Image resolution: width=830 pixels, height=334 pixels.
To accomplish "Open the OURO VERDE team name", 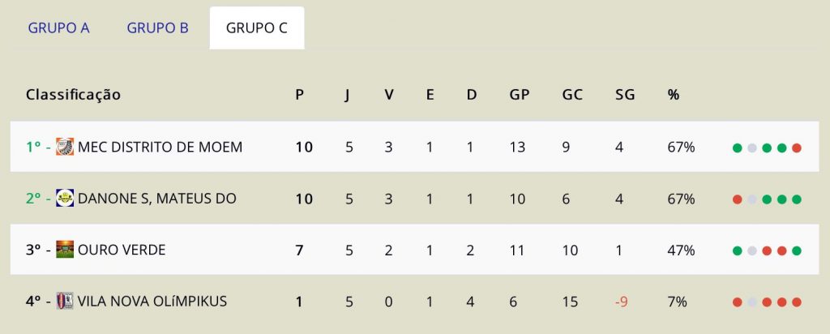I will point(122,250).
